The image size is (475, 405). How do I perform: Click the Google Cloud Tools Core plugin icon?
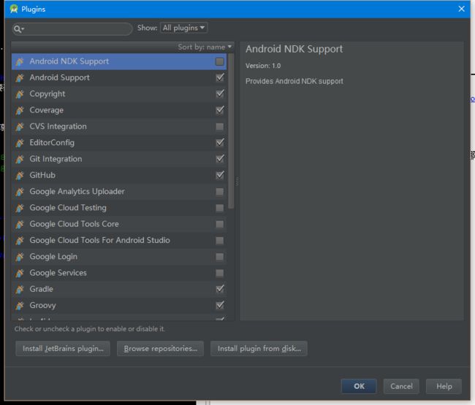point(20,225)
